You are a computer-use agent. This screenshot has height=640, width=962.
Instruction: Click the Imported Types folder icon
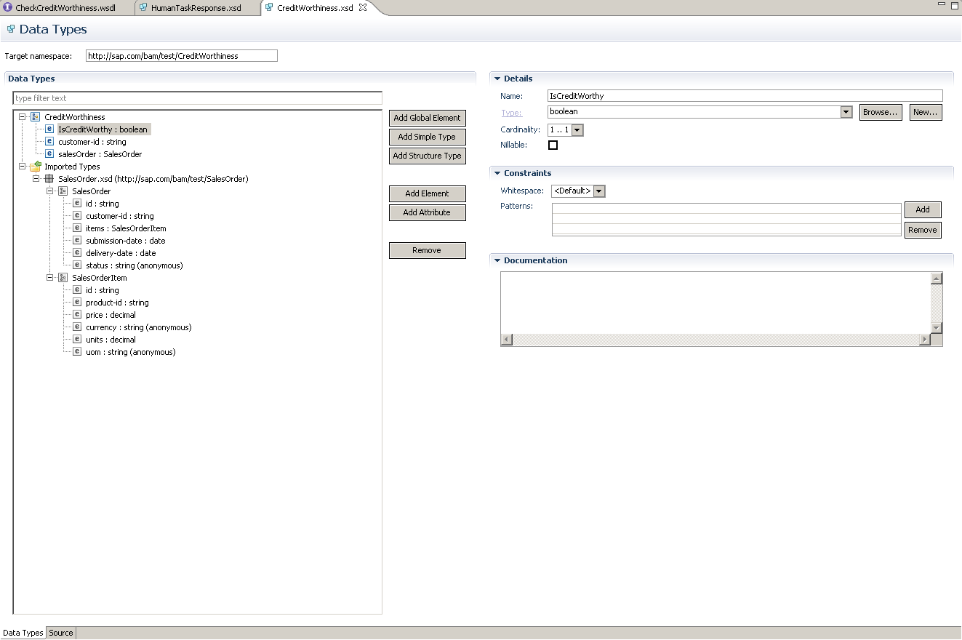coord(36,167)
